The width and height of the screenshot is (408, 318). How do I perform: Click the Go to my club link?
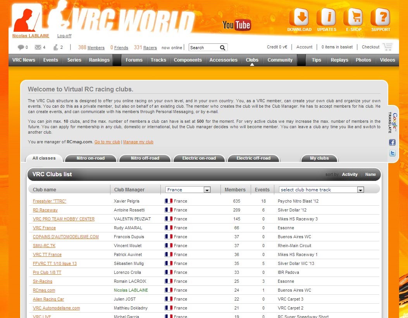click(x=107, y=142)
